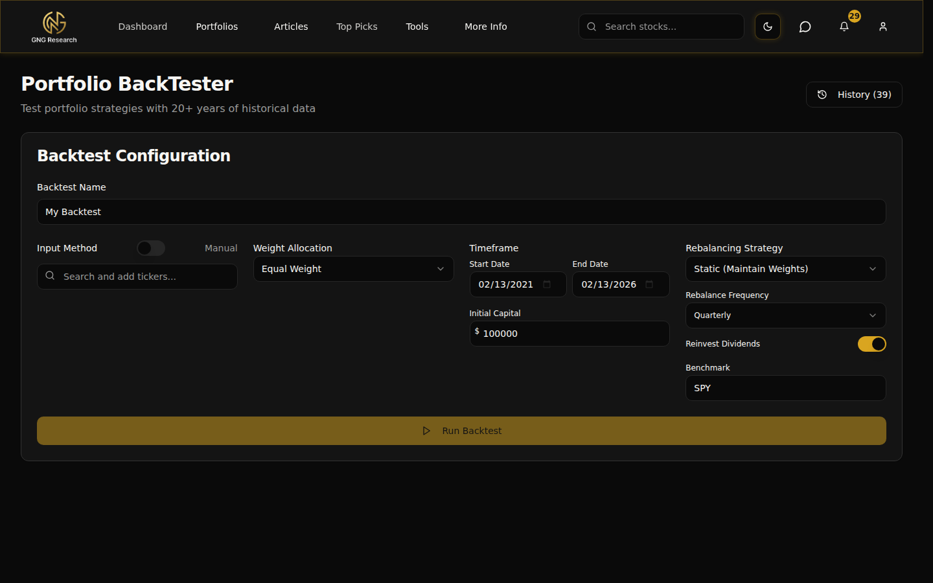Open the Rebalancing Strategy dropdown
The width and height of the screenshot is (933, 583).
(786, 269)
